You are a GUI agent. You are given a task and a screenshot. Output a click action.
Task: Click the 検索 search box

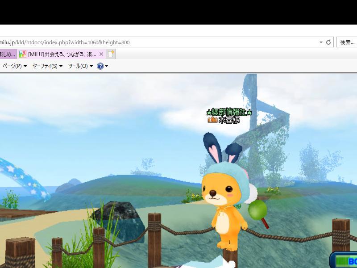click(x=347, y=42)
